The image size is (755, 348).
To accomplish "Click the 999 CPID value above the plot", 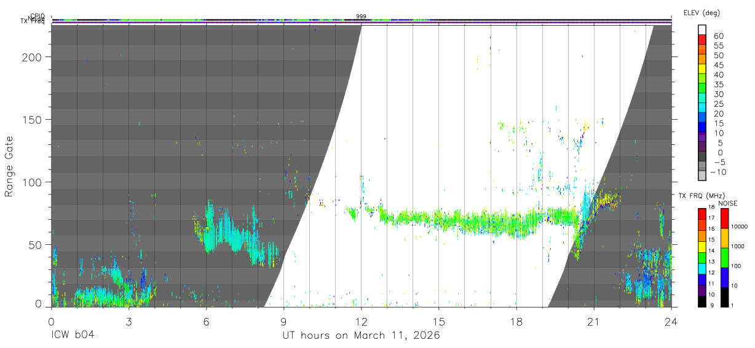I will [x=362, y=17].
